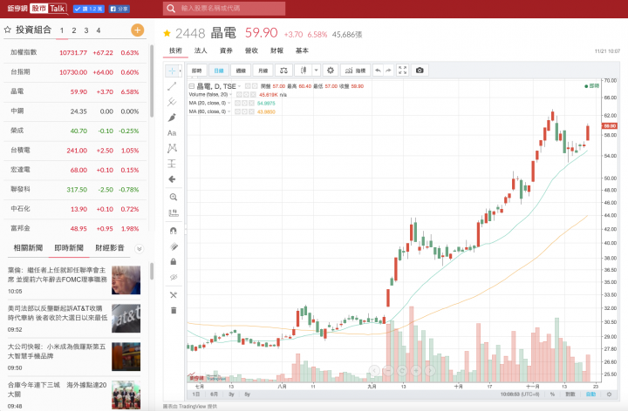Switch to the 資券 tab
Image resolution: width=628 pixels, height=411 pixels.
point(226,51)
